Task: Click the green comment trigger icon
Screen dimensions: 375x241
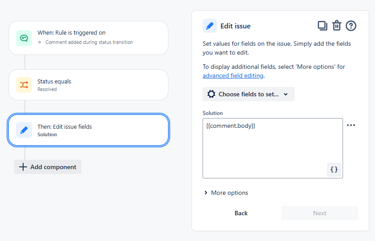Action: pyautogui.click(x=24, y=38)
